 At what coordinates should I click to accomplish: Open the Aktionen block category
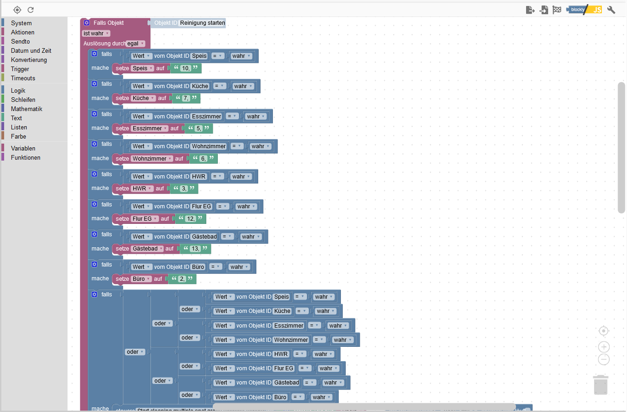coord(23,32)
